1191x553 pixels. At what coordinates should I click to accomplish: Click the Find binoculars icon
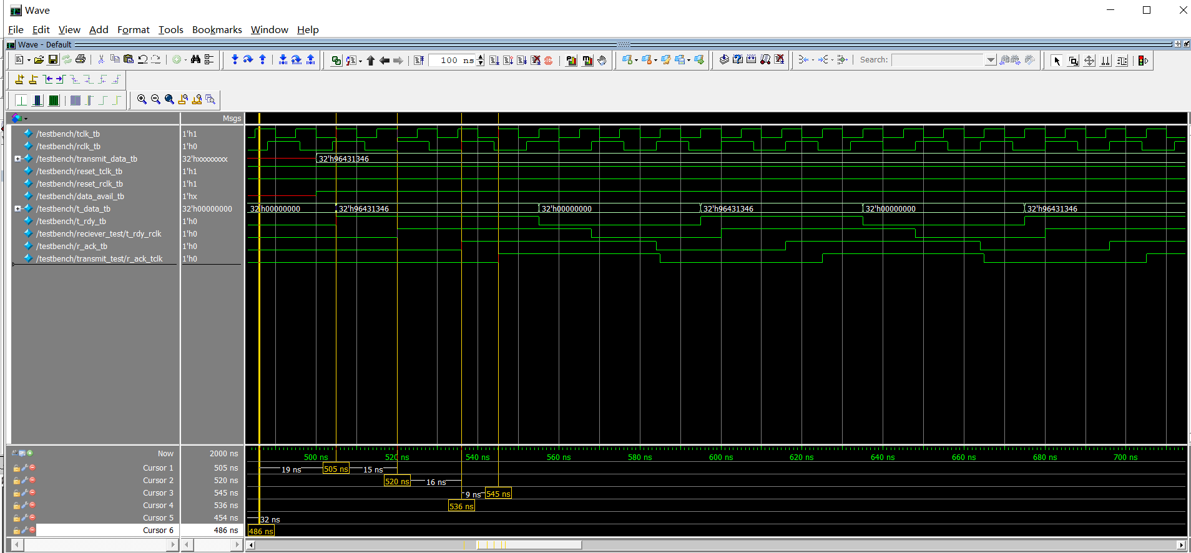pyautogui.click(x=195, y=60)
